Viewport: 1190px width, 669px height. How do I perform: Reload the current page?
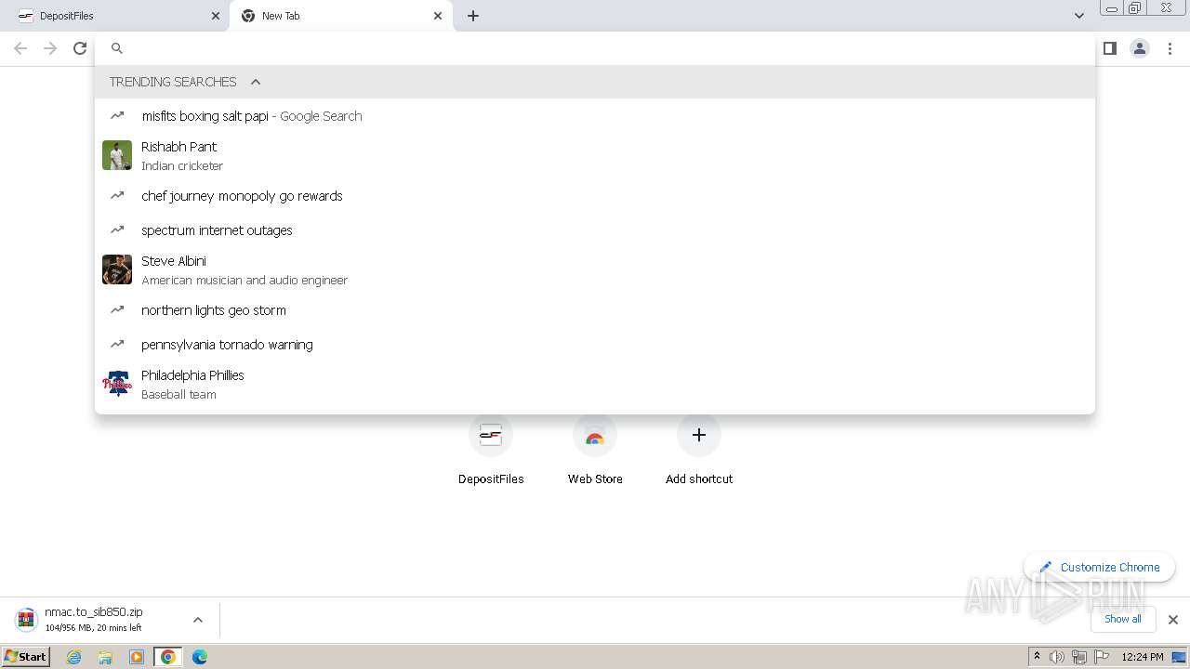point(80,48)
